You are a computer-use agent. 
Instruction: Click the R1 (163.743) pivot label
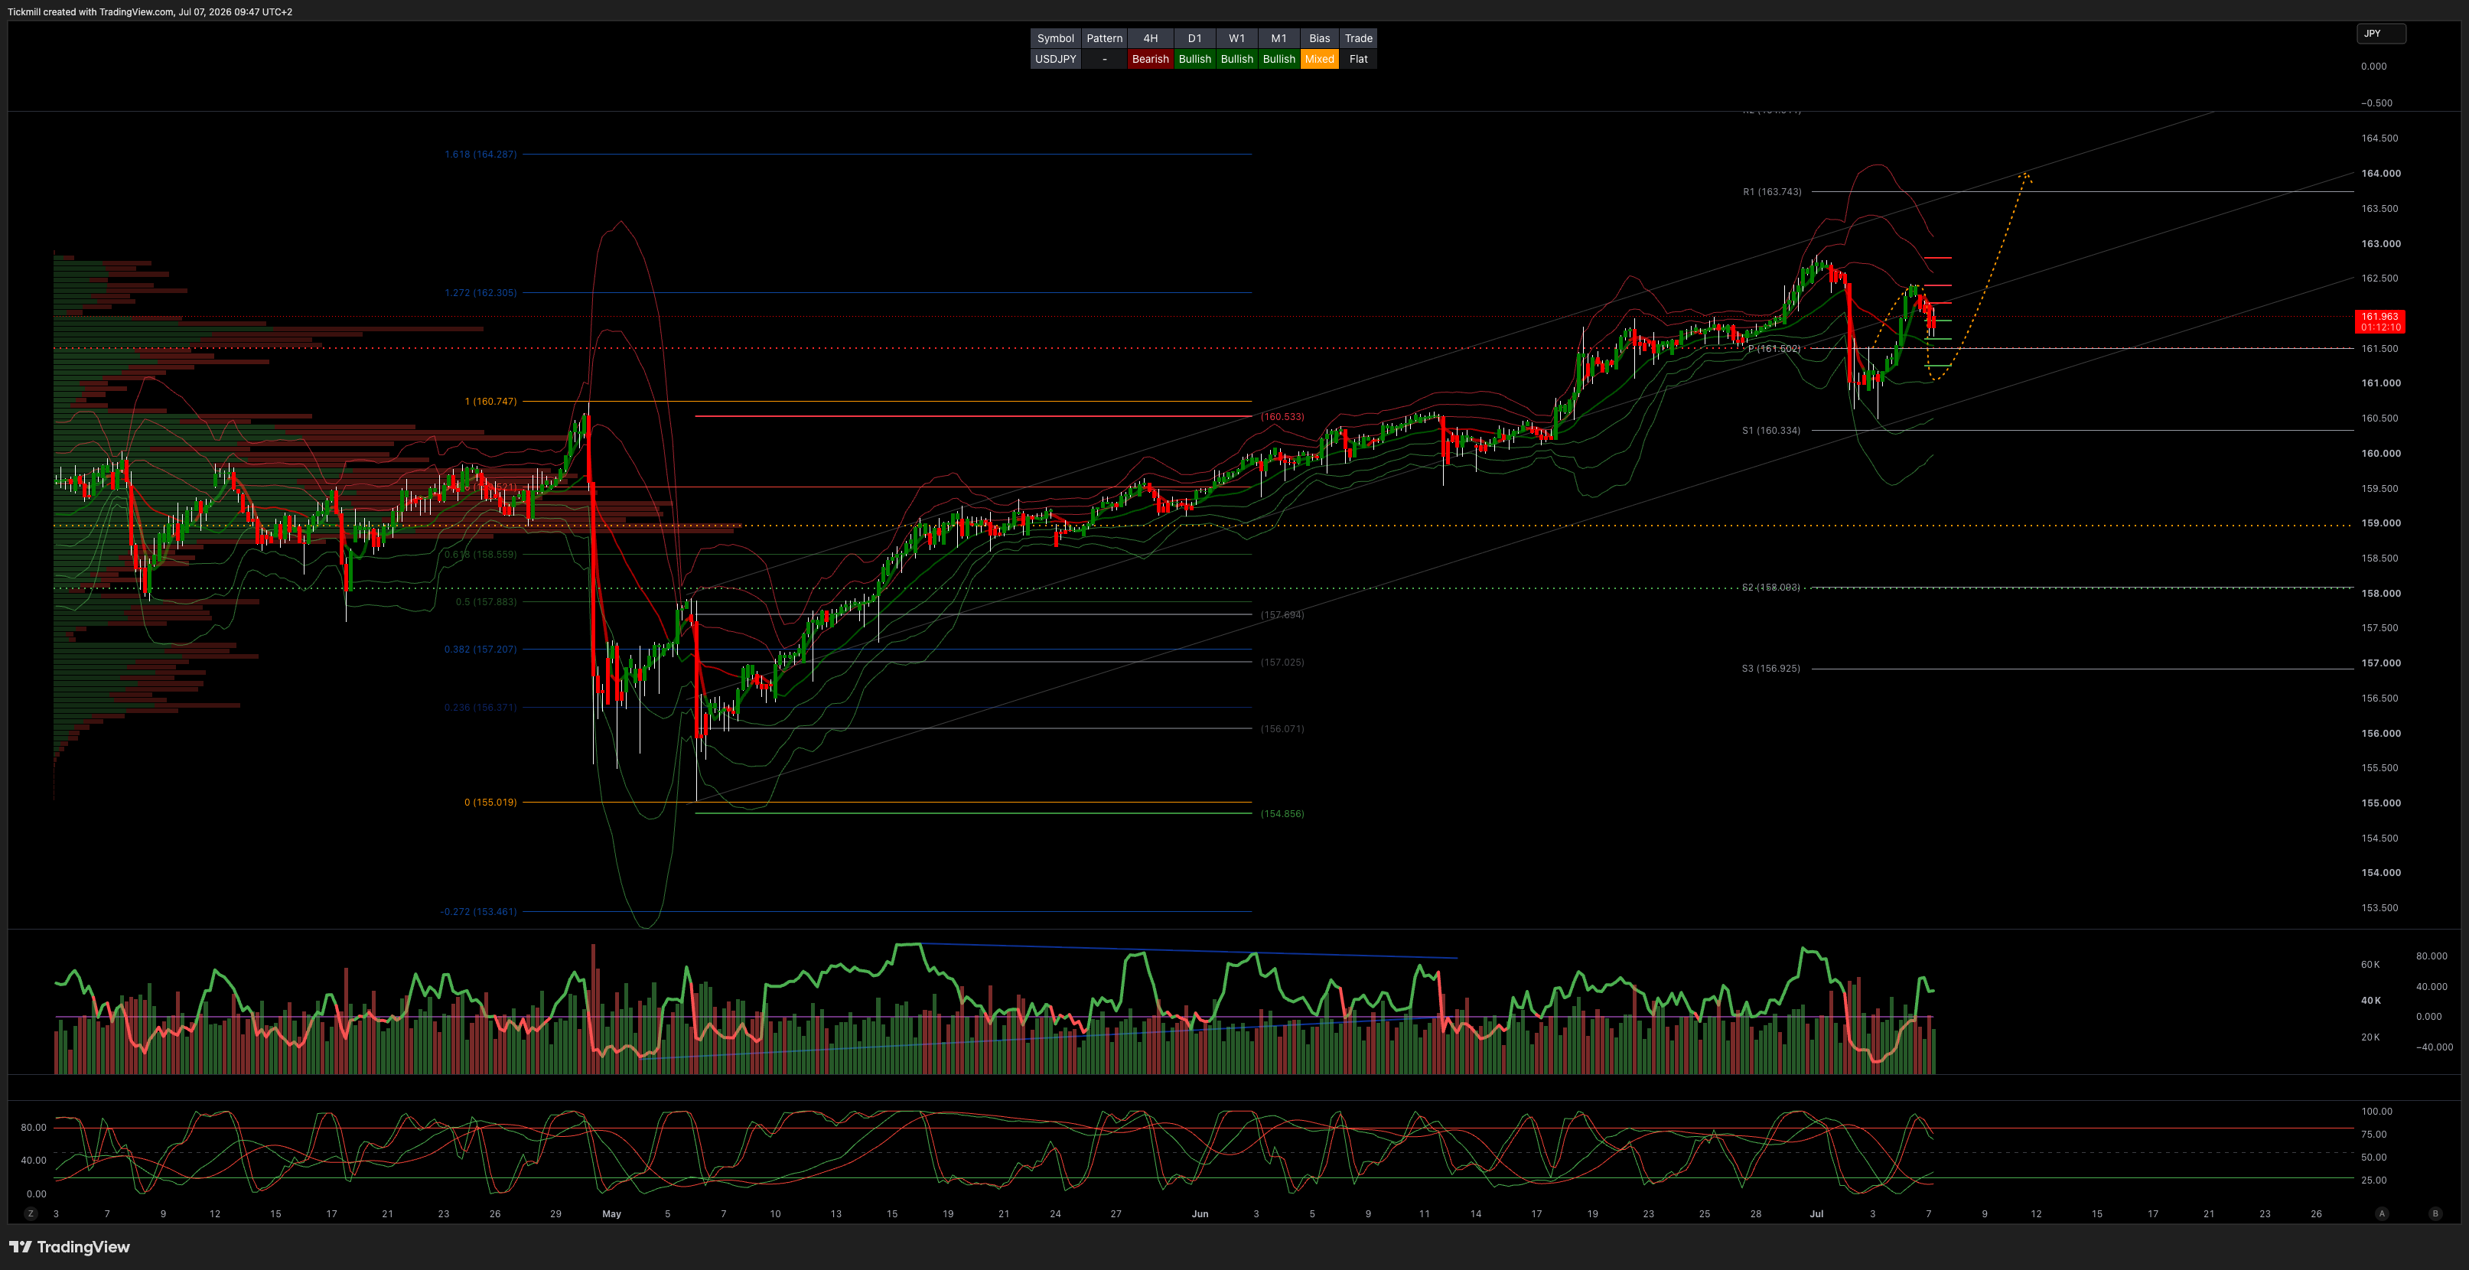pos(1771,192)
